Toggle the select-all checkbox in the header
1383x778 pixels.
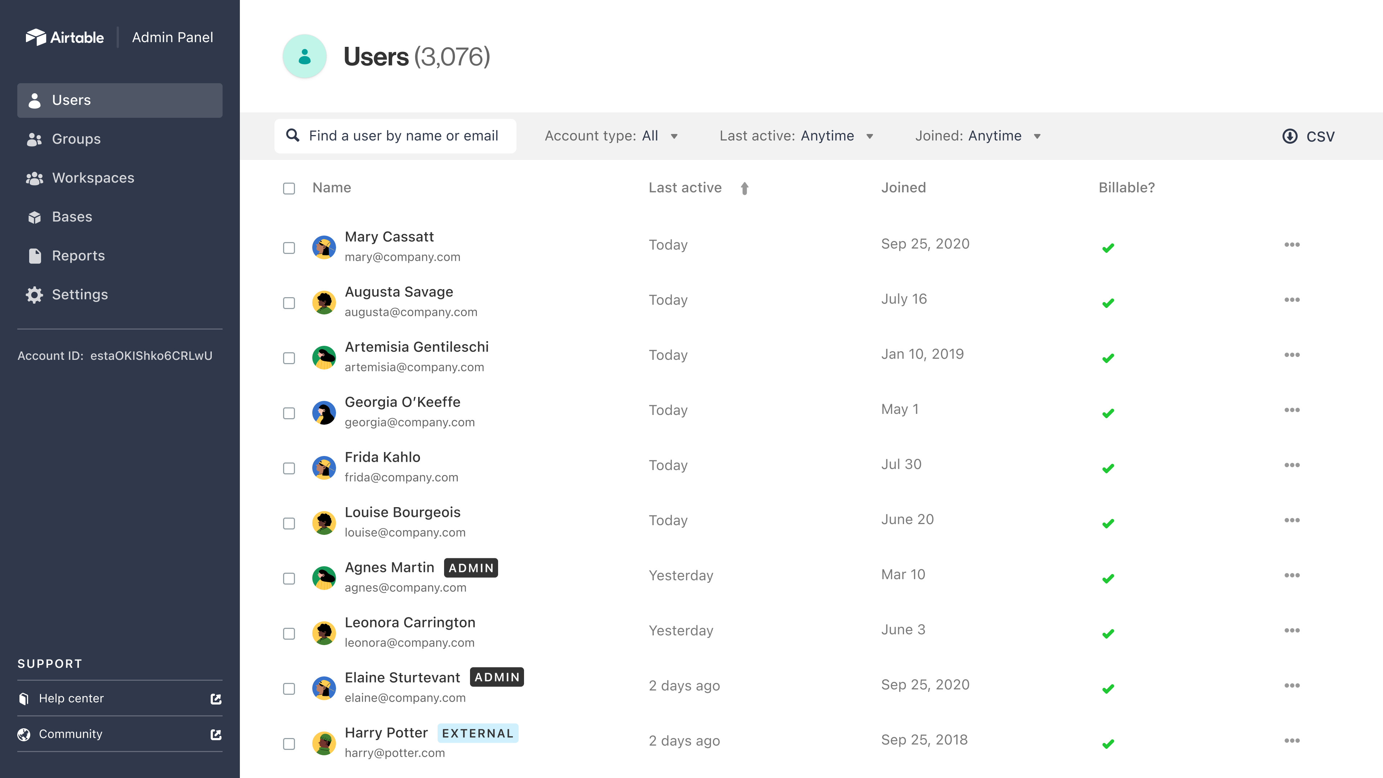(289, 188)
